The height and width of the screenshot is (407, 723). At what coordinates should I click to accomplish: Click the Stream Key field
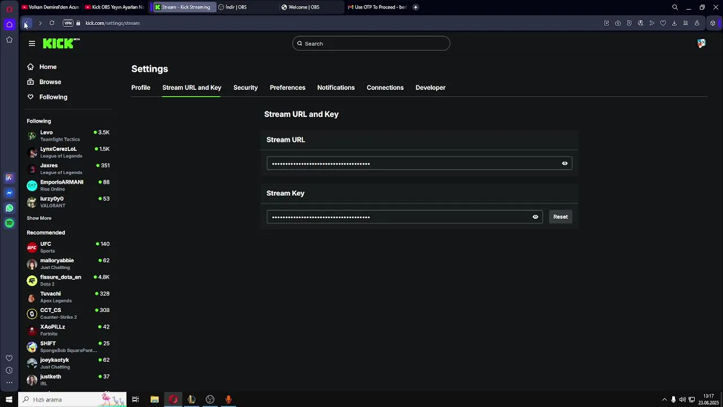click(x=404, y=217)
